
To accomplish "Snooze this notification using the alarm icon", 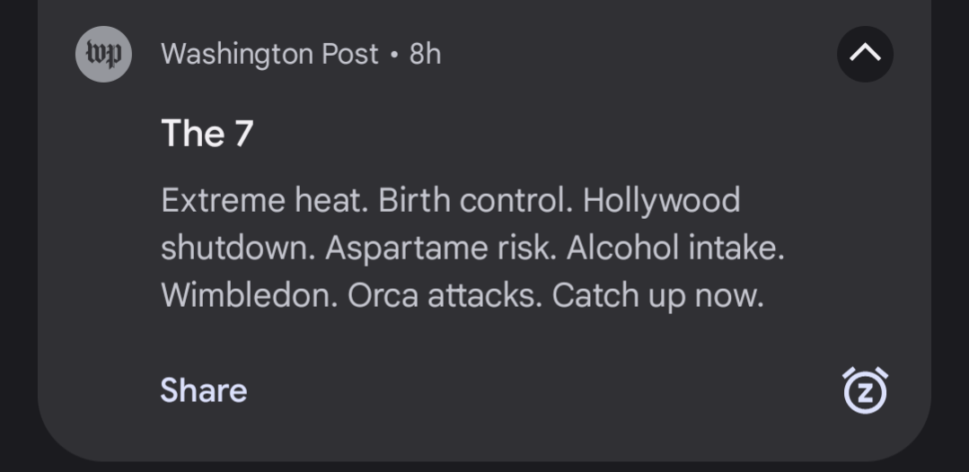I will tap(865, 390).
